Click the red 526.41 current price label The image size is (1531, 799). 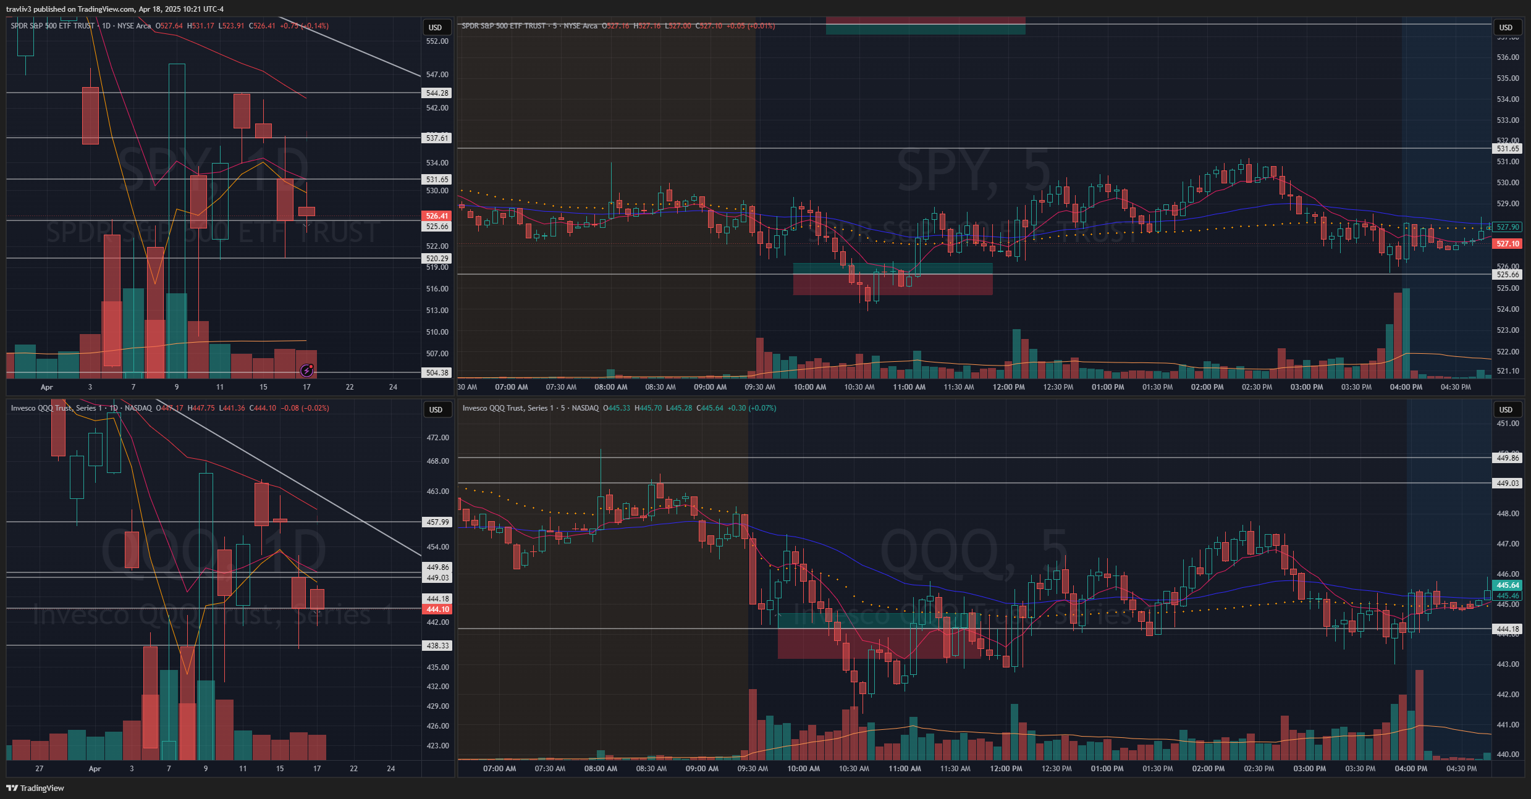point(437,216)
